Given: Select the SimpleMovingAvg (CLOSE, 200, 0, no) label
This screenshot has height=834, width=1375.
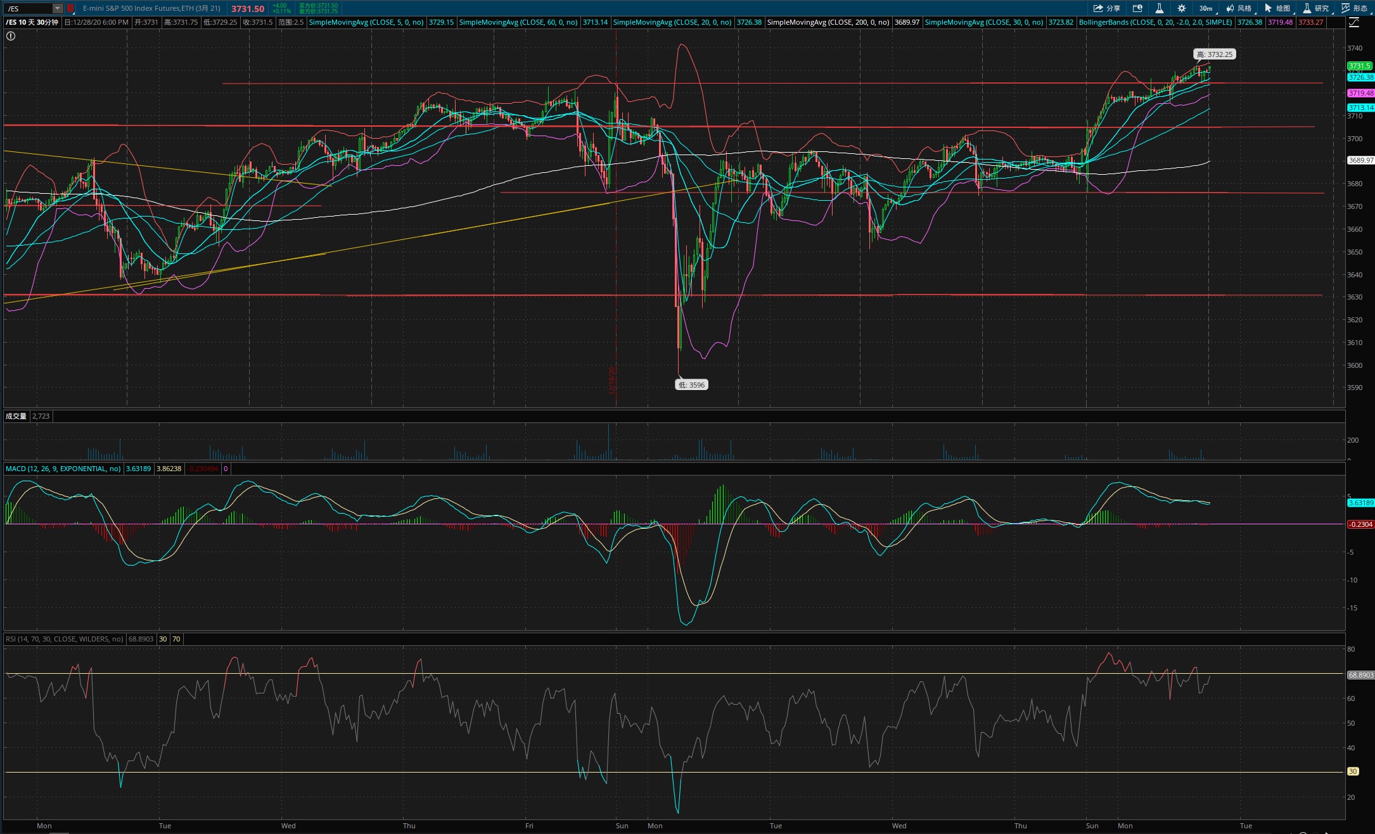Looking at the screenshot, I should 828,22.
